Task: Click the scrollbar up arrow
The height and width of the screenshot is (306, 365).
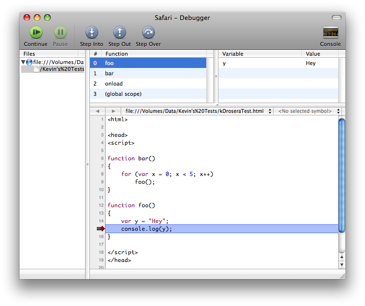Action: (x=342, y=257)
